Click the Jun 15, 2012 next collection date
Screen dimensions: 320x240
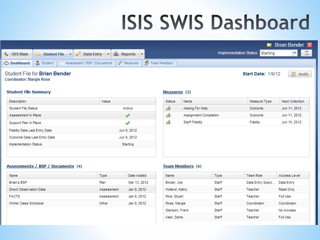tap(292, 122)
